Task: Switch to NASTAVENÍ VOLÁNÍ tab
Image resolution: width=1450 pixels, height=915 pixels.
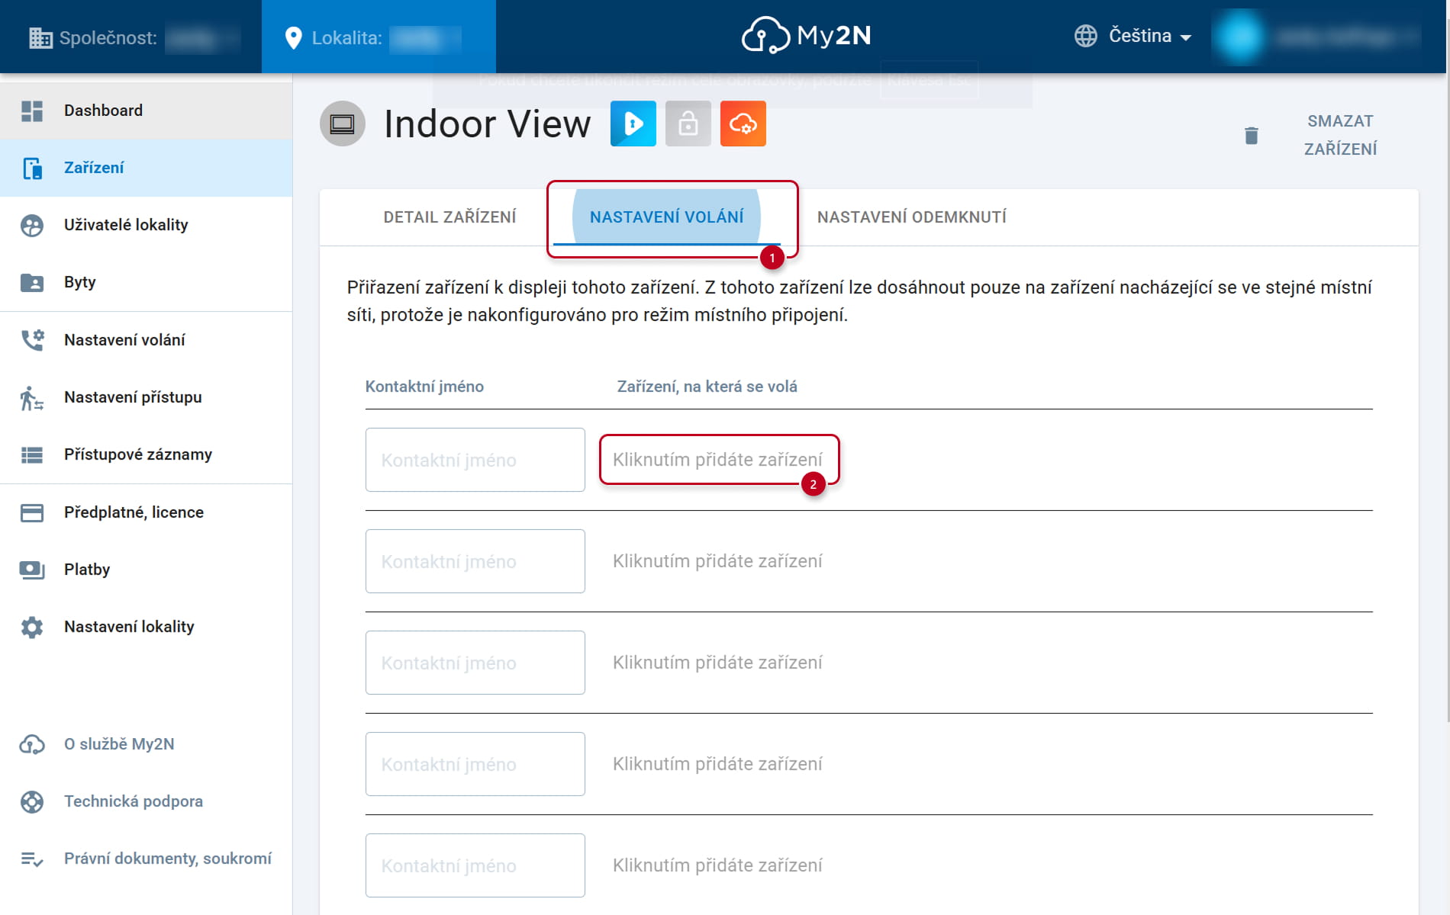Action: (x=667, y=217)
